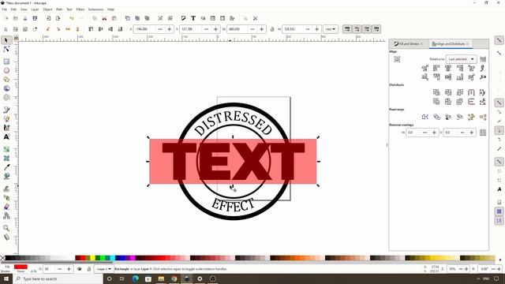505x284 pixels.
Task: Open the Object menu
Action: click(x=47, y=9)
